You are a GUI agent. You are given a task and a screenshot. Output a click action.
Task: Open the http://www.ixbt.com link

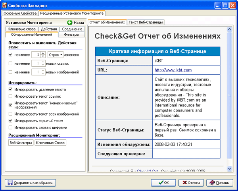173,70
